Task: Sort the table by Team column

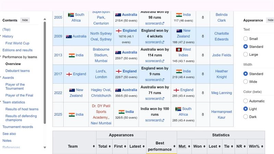Action: click(94, 146)
